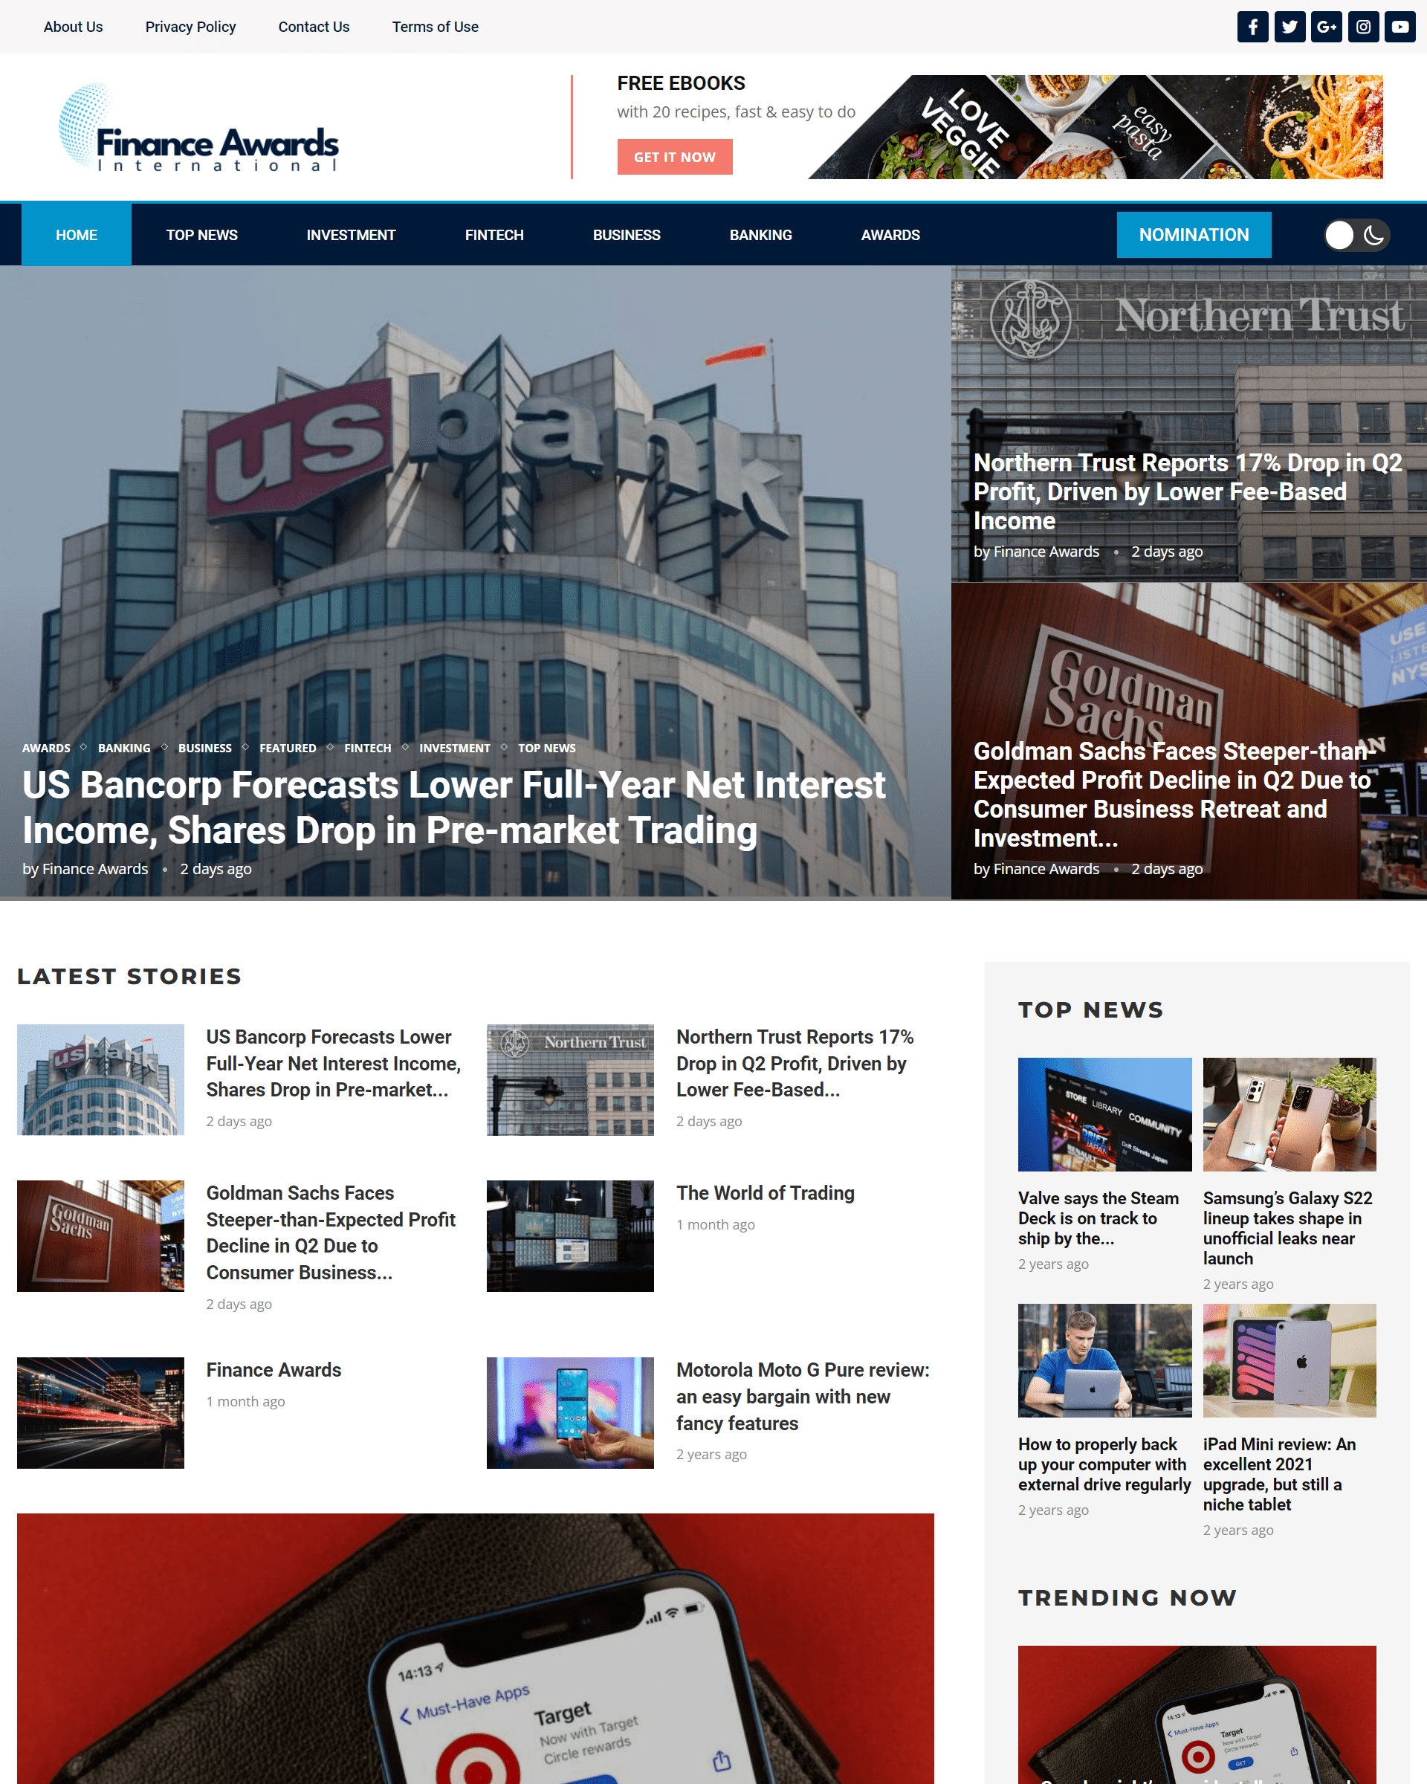Open the Business menu item

point(627,235)
